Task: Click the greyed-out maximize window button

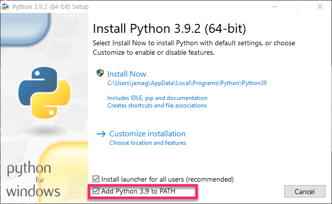Action: pyautogui.click(x=297, y=7)
